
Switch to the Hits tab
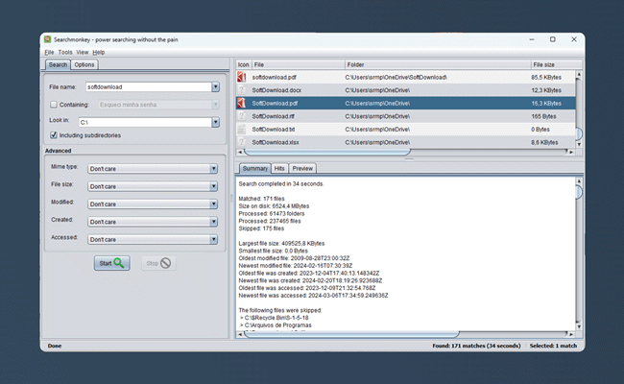pos(279,168)
